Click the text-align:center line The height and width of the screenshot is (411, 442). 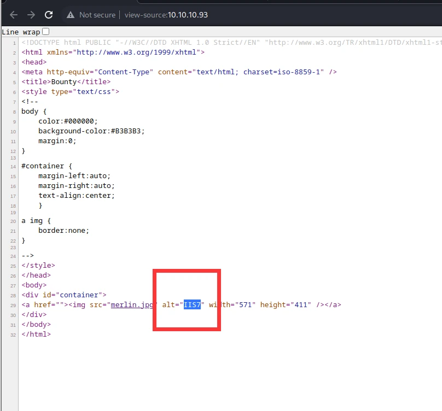pyautogui.click(x=77, y=196)
